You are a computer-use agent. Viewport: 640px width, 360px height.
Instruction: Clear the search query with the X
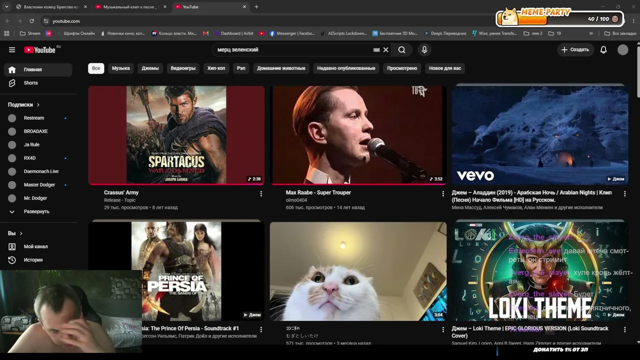pos(385,50)
